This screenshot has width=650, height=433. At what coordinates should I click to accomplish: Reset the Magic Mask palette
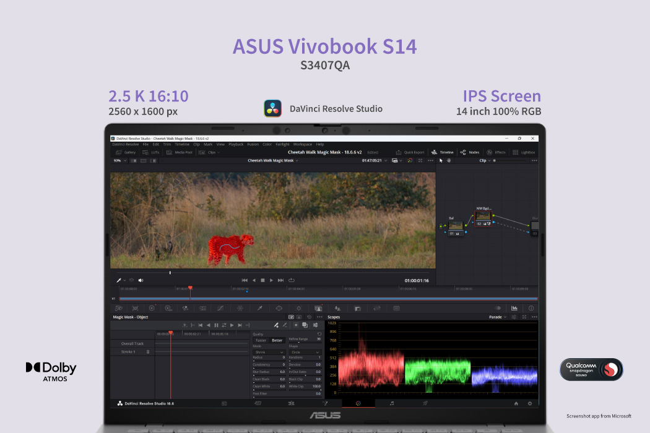pos(310,317)
